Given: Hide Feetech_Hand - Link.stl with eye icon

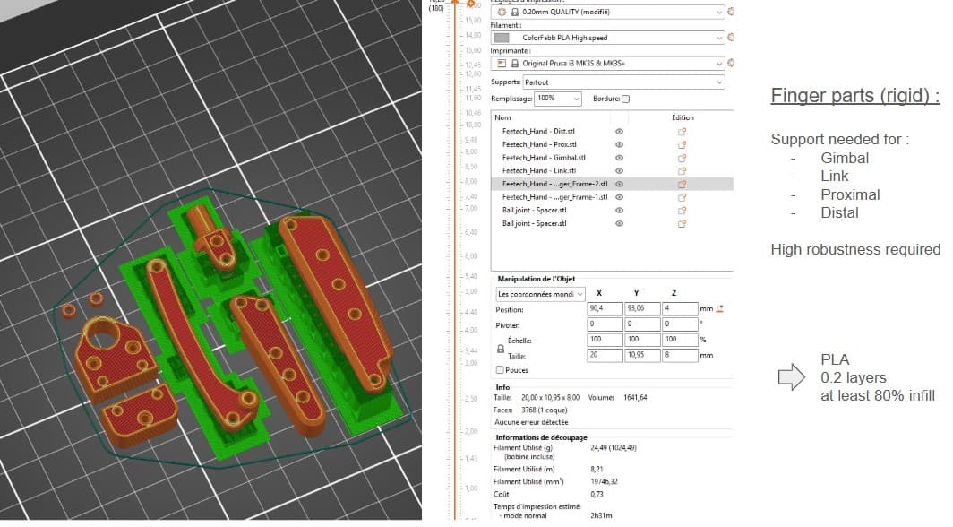Looking at the screenshot, I should coord(619,171).
